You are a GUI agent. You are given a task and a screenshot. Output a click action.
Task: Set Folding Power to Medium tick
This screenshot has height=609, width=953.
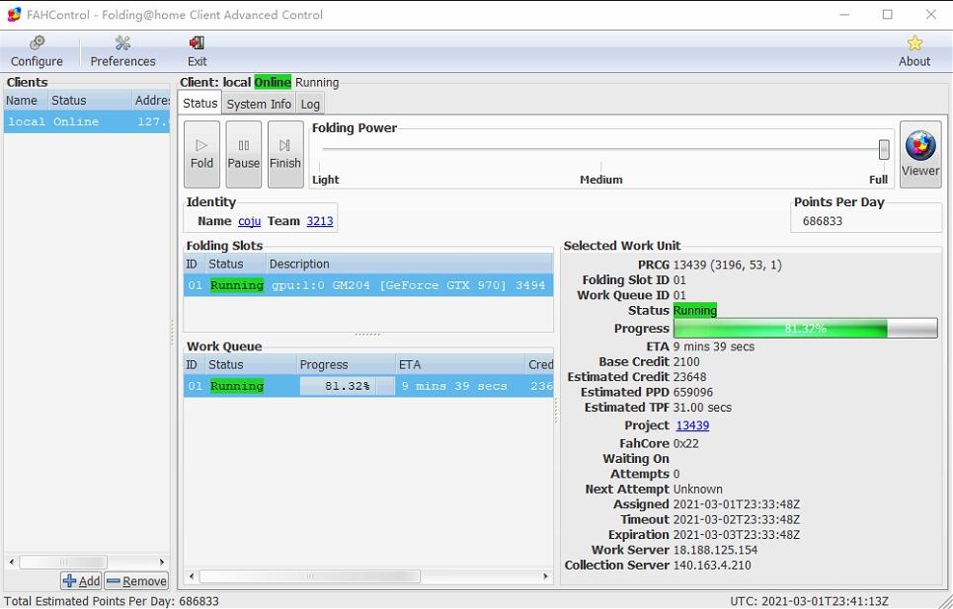coord(601,179)
